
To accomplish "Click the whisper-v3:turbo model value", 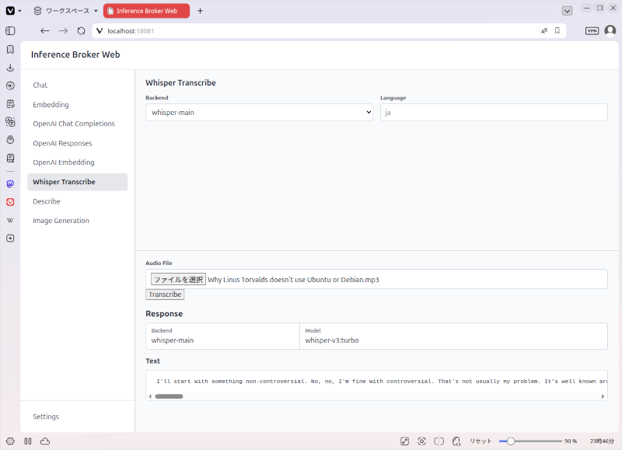I will (332, 340).
